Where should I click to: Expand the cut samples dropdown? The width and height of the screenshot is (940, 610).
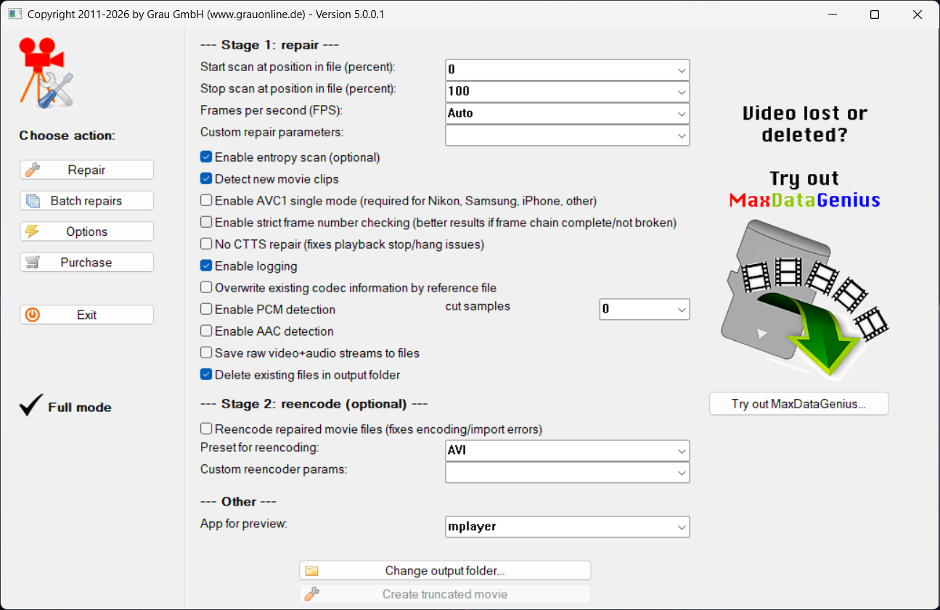click(x=682, y=310)
